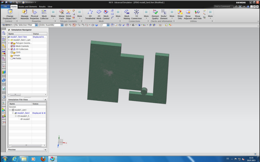This screenshot has width=260, height=162.
Task: Click the Simulation Navigator sidebar tab icon
Action: coord(4,33)
